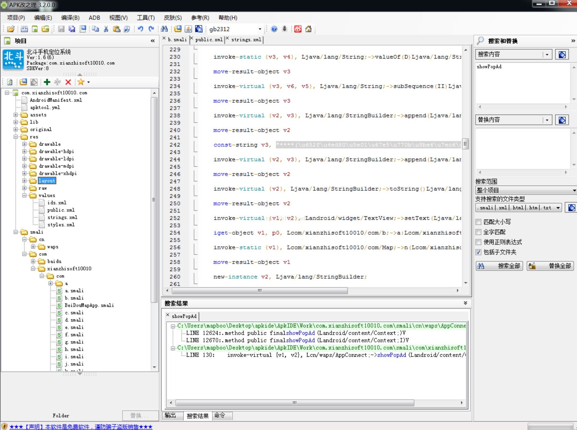Viewport: 577px width, 430px height.
Task: Click the scissors cut icon
Action: (106, 29)
